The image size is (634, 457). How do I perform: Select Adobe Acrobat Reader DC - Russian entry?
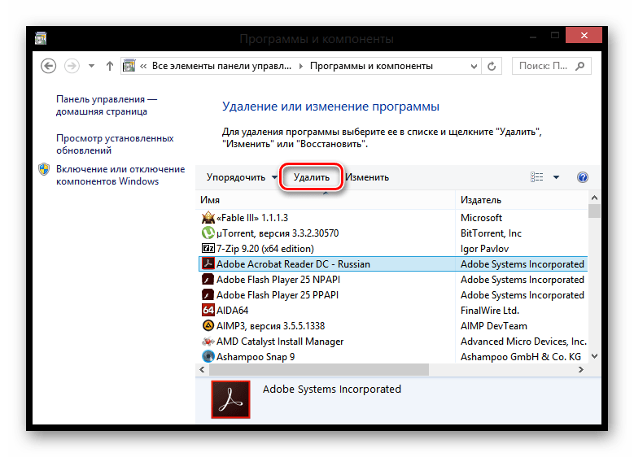293,263
